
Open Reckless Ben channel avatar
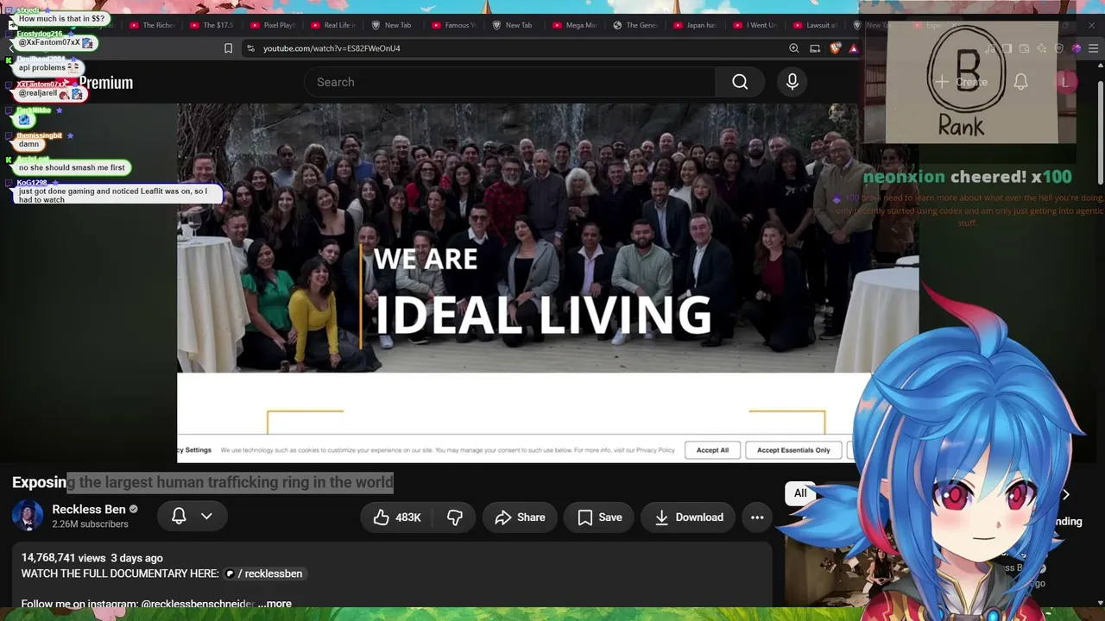coord(28,516)
